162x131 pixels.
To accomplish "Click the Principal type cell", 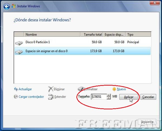I will pos(133,42).
